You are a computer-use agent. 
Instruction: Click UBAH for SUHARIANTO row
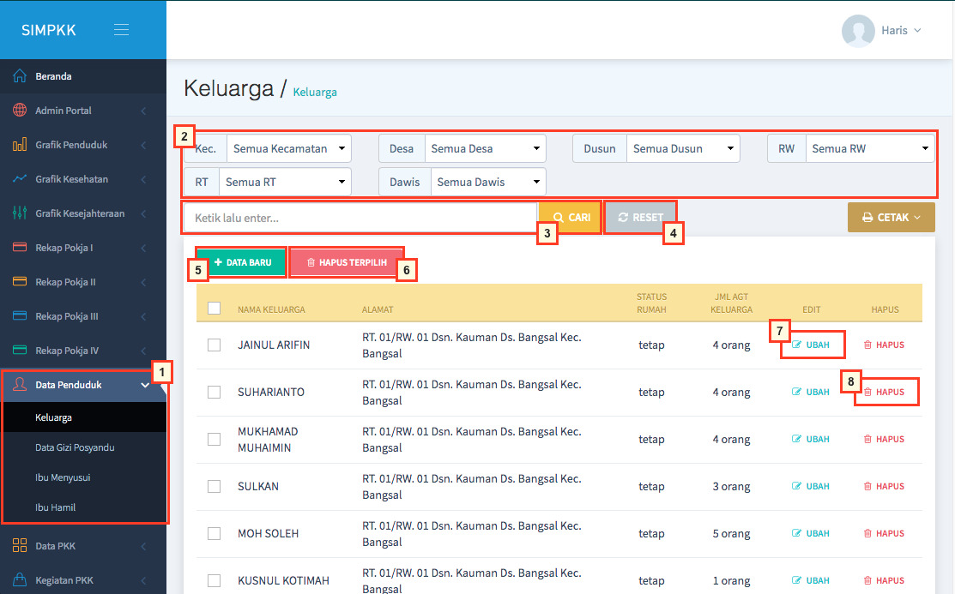click(811, 393)
